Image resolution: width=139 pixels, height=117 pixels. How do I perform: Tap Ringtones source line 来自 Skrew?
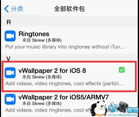pos(42,40)
